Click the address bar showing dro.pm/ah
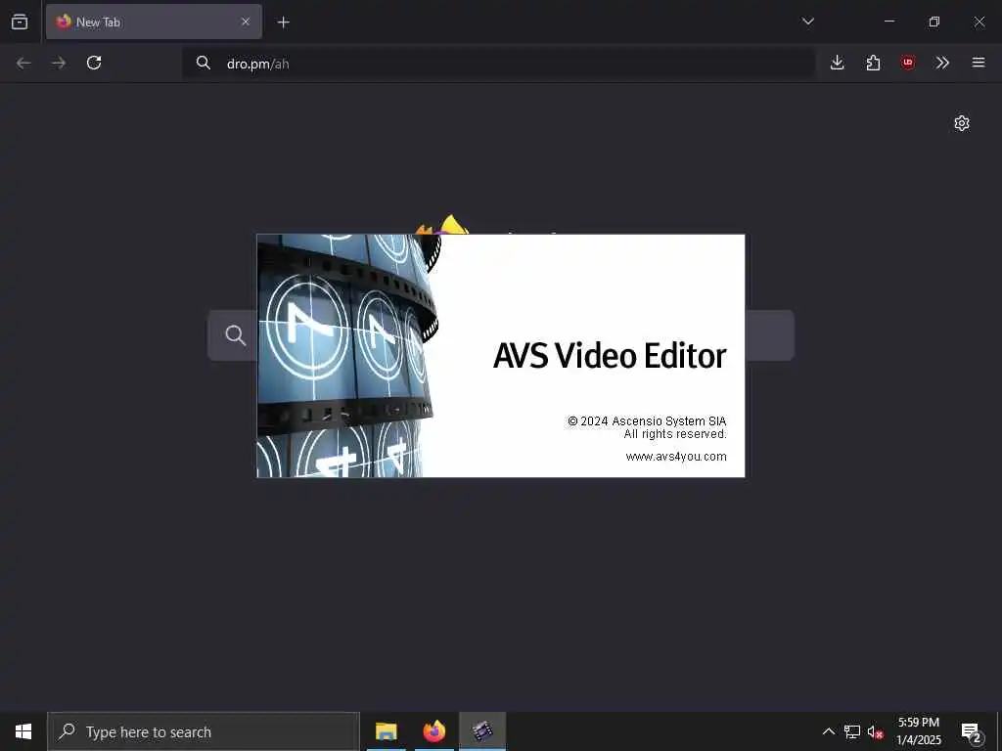1002x751 pixels. [498, 64]
